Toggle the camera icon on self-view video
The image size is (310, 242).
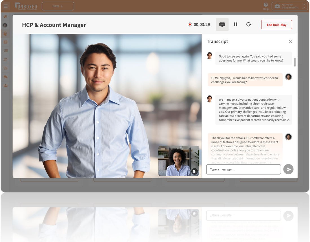(x=194, y=171)
